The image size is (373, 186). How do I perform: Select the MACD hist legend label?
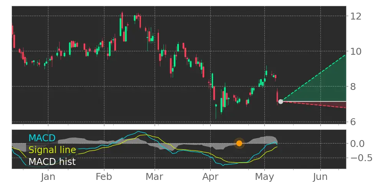[52, 162]
